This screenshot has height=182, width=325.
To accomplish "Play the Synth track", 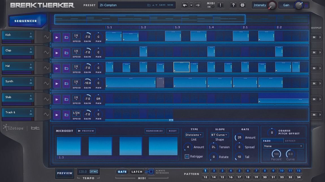I will tap(57, 84).
